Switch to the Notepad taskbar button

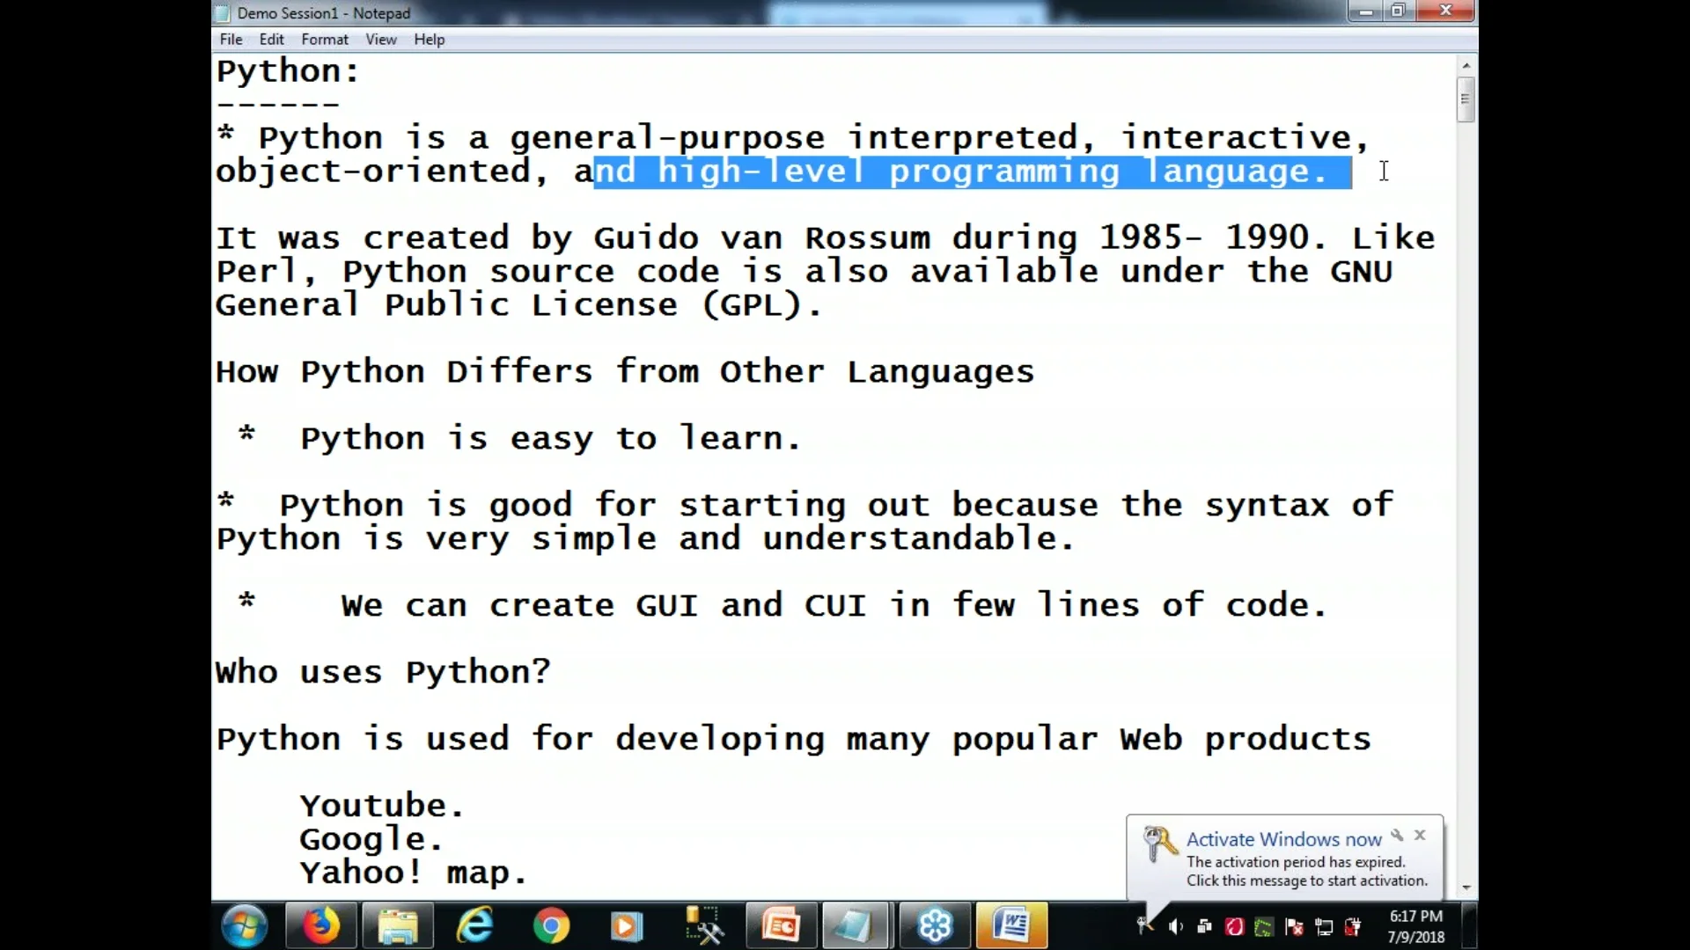pyautogui.click(x=856, y=926)
